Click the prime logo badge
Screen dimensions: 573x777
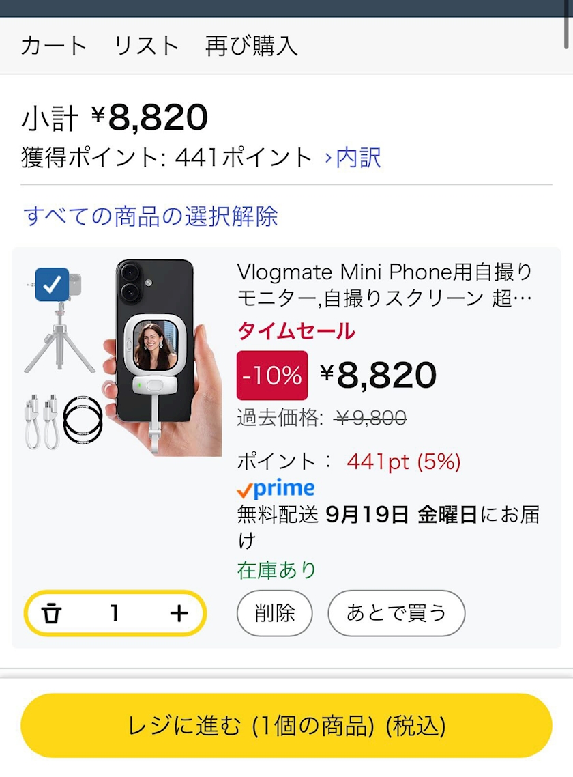[276, 489]
